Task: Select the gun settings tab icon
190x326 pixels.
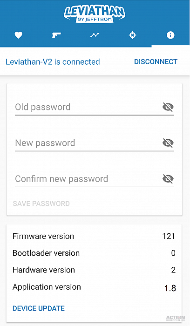Action: click(56, 35)
